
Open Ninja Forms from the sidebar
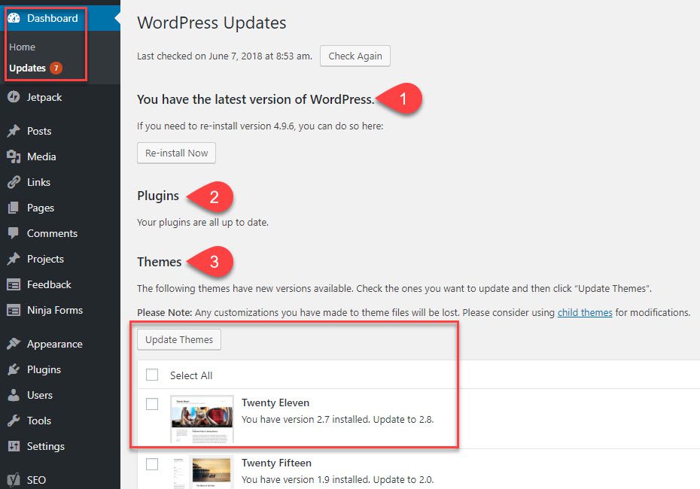pos(56,310)
